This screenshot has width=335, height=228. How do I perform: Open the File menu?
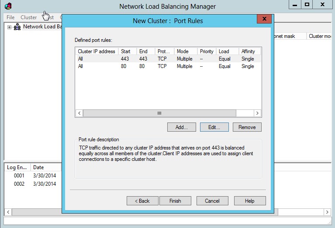(x=10, y=17)
